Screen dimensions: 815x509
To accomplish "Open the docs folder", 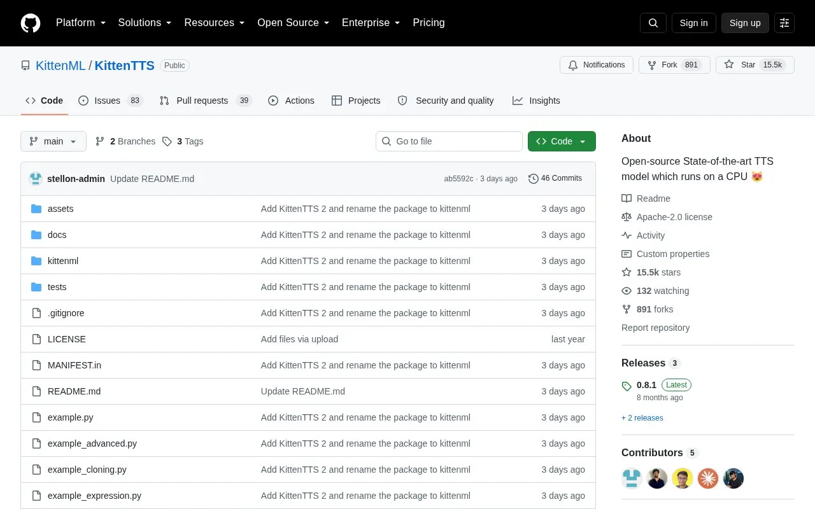I will (x=57, y=235).
